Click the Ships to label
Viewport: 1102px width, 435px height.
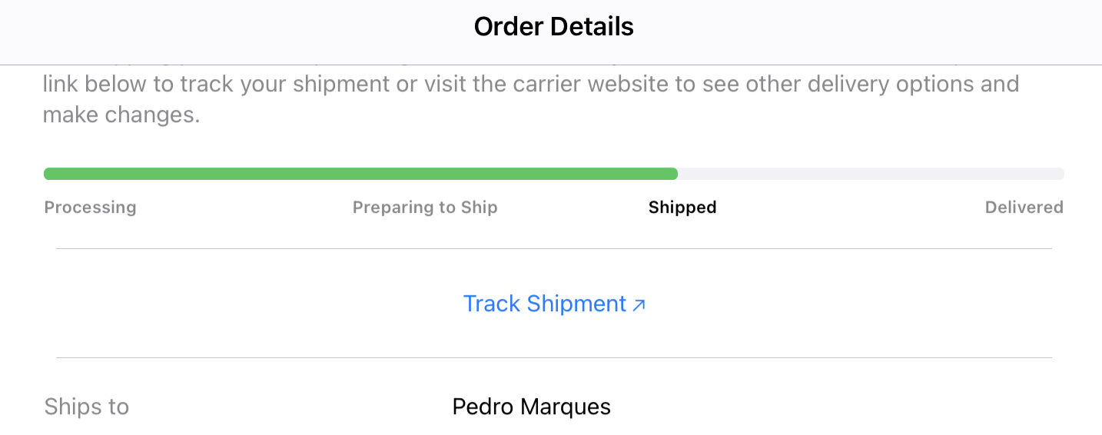pos(87,407)
